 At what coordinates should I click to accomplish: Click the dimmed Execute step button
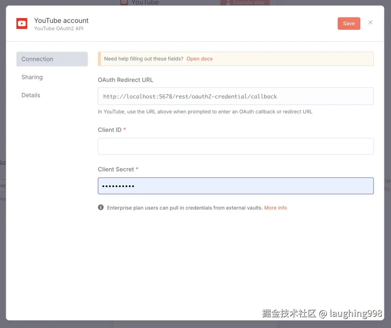(x=245, y=3)
